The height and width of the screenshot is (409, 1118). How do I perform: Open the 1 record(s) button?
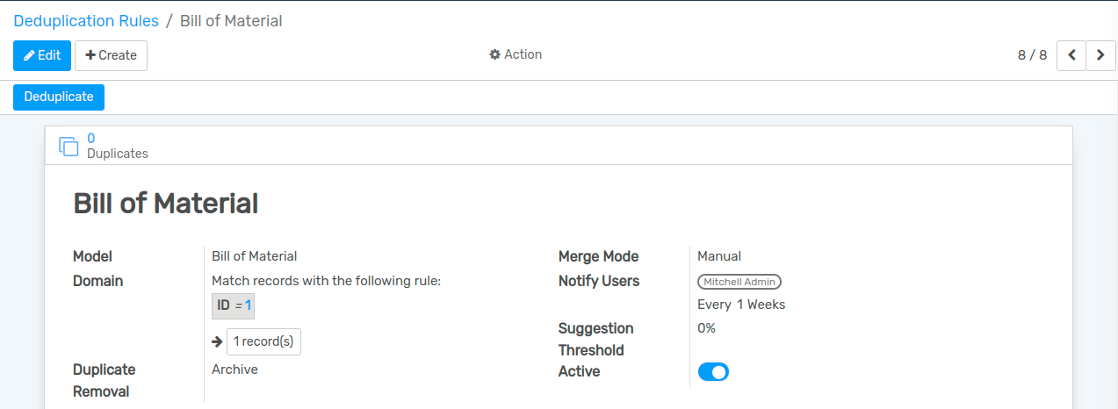pos(263,342)
